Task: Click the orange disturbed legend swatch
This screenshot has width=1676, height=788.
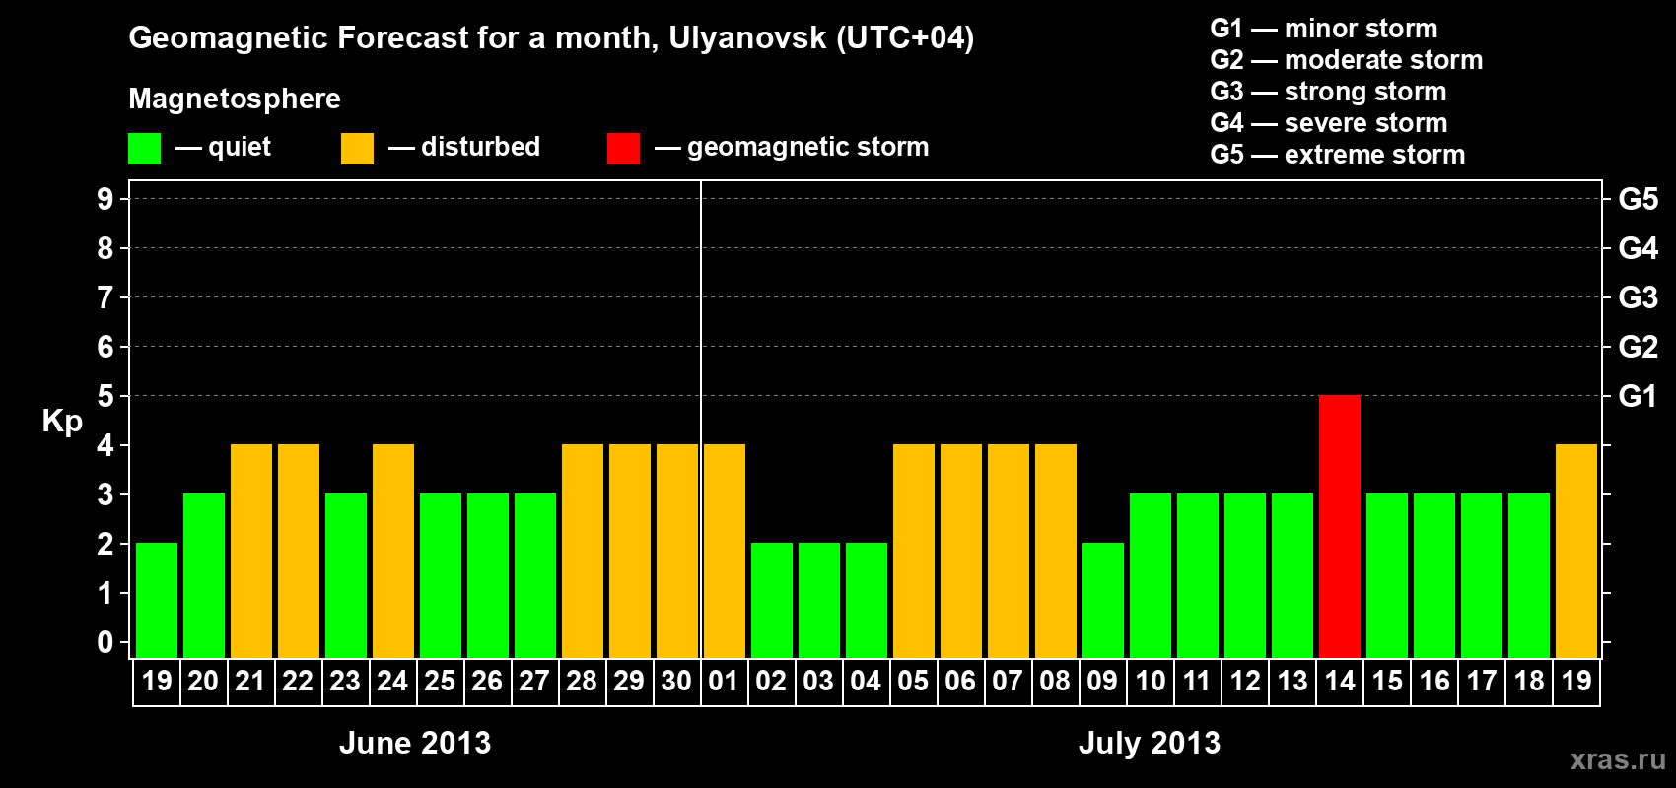Action: (x=358, y=149)
